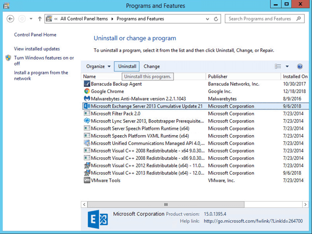Go up one level with Up arrow
Screen dimensions: 312x234
coord(40,19)
